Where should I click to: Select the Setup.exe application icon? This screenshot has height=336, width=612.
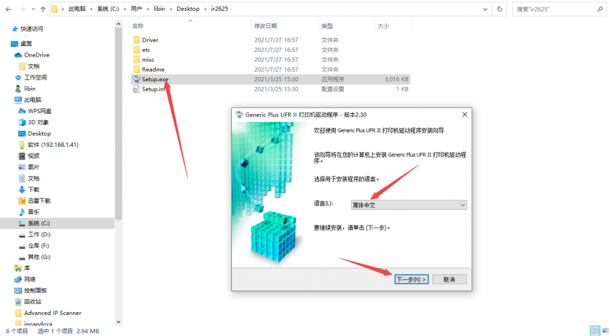[x=136, y=79]
